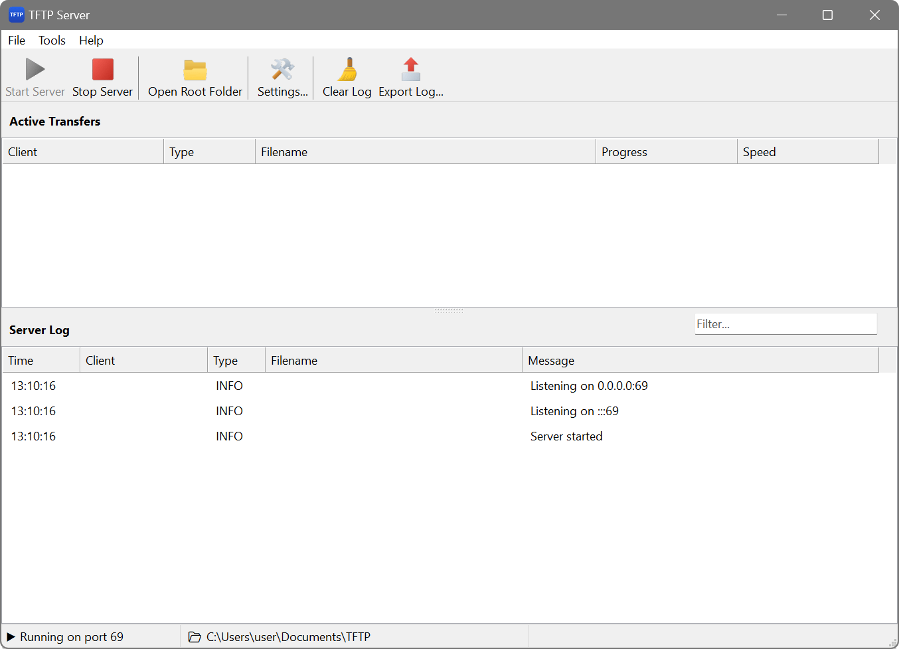Click the folder icon in the status bar
The height and width of the screenshot is (649, 899).
[x=194, y=636]
